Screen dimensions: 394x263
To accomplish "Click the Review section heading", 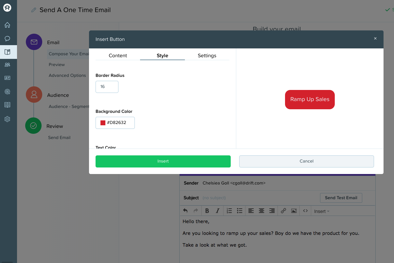I will [x=55, y=126].
